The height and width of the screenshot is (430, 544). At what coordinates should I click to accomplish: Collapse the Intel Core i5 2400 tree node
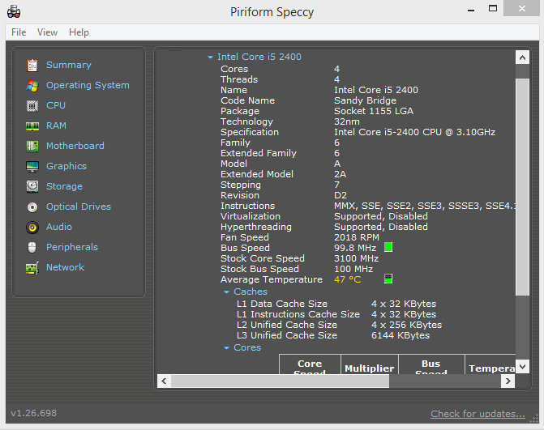click(x=210, y=57)
